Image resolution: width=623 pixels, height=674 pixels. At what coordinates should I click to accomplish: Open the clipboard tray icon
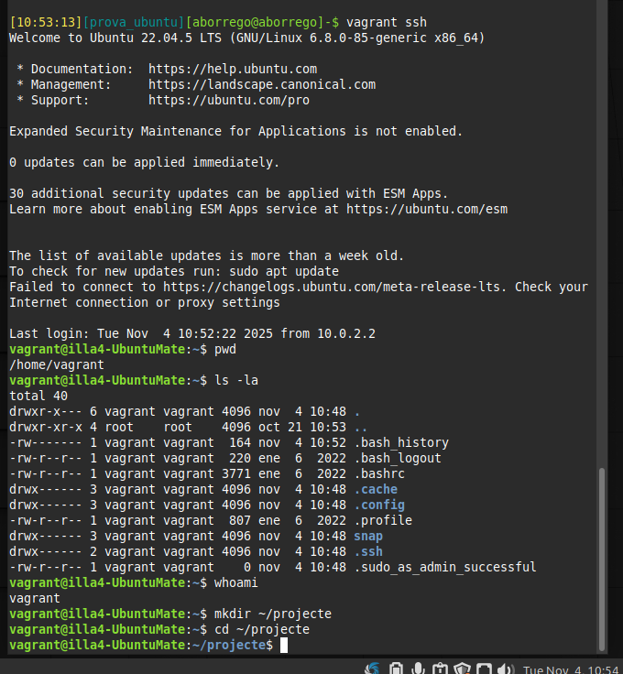441,669
